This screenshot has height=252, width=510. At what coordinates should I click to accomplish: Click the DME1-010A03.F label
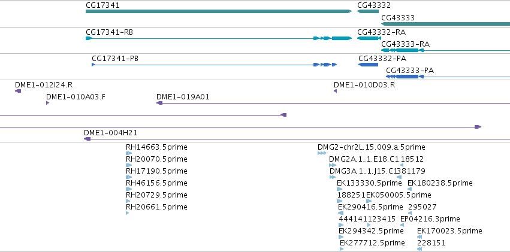coord(76,97)
